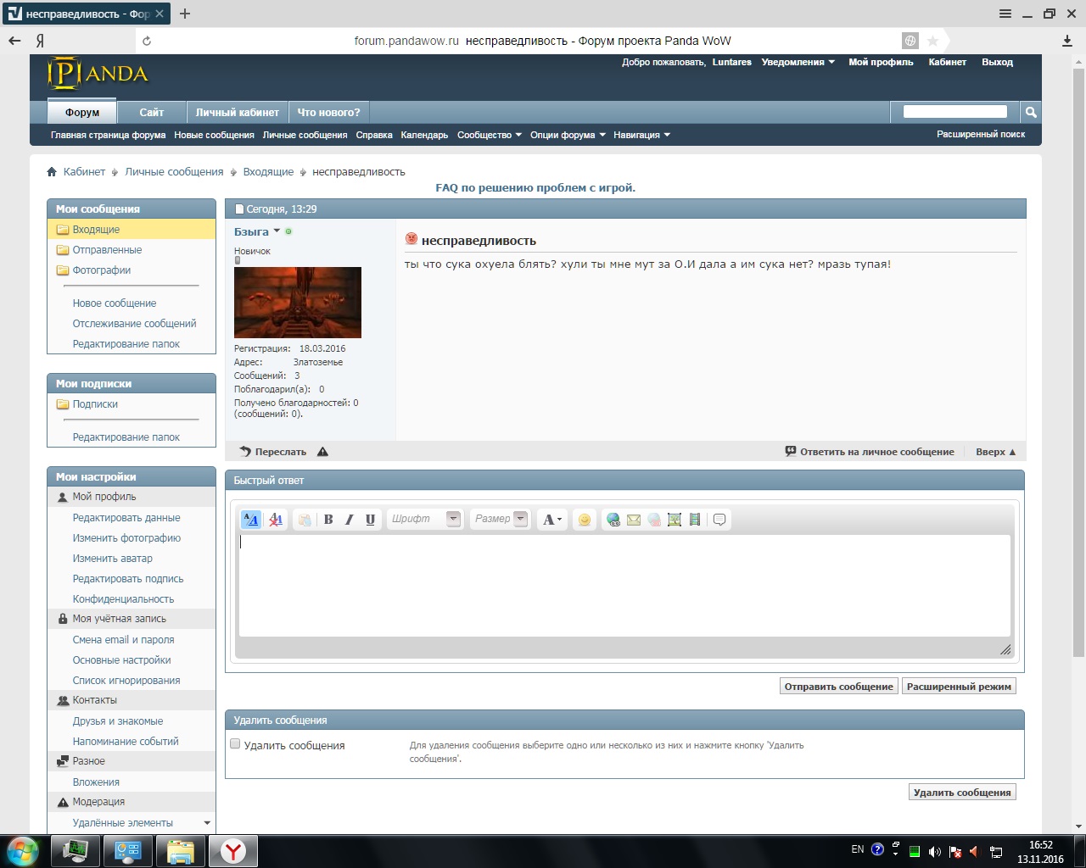Viewport: 1086px width, 868px height.
Task: Click the bookmark star in the address bar
Action: [932, 41]
